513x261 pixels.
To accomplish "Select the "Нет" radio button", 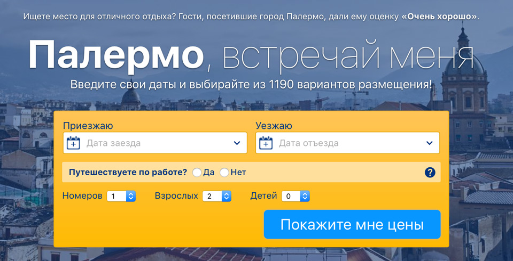I will click(224, 173).
